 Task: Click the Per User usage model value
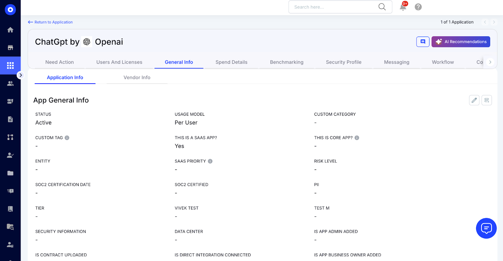pos(186,123)
